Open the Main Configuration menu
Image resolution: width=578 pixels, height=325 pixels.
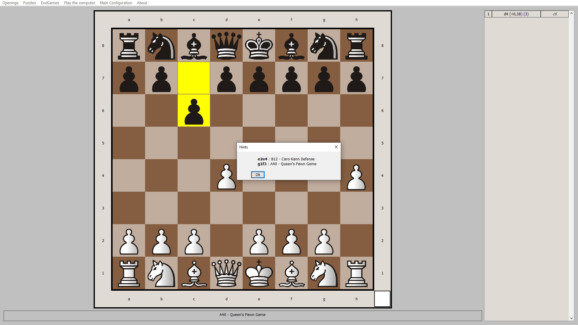[116, 3]
